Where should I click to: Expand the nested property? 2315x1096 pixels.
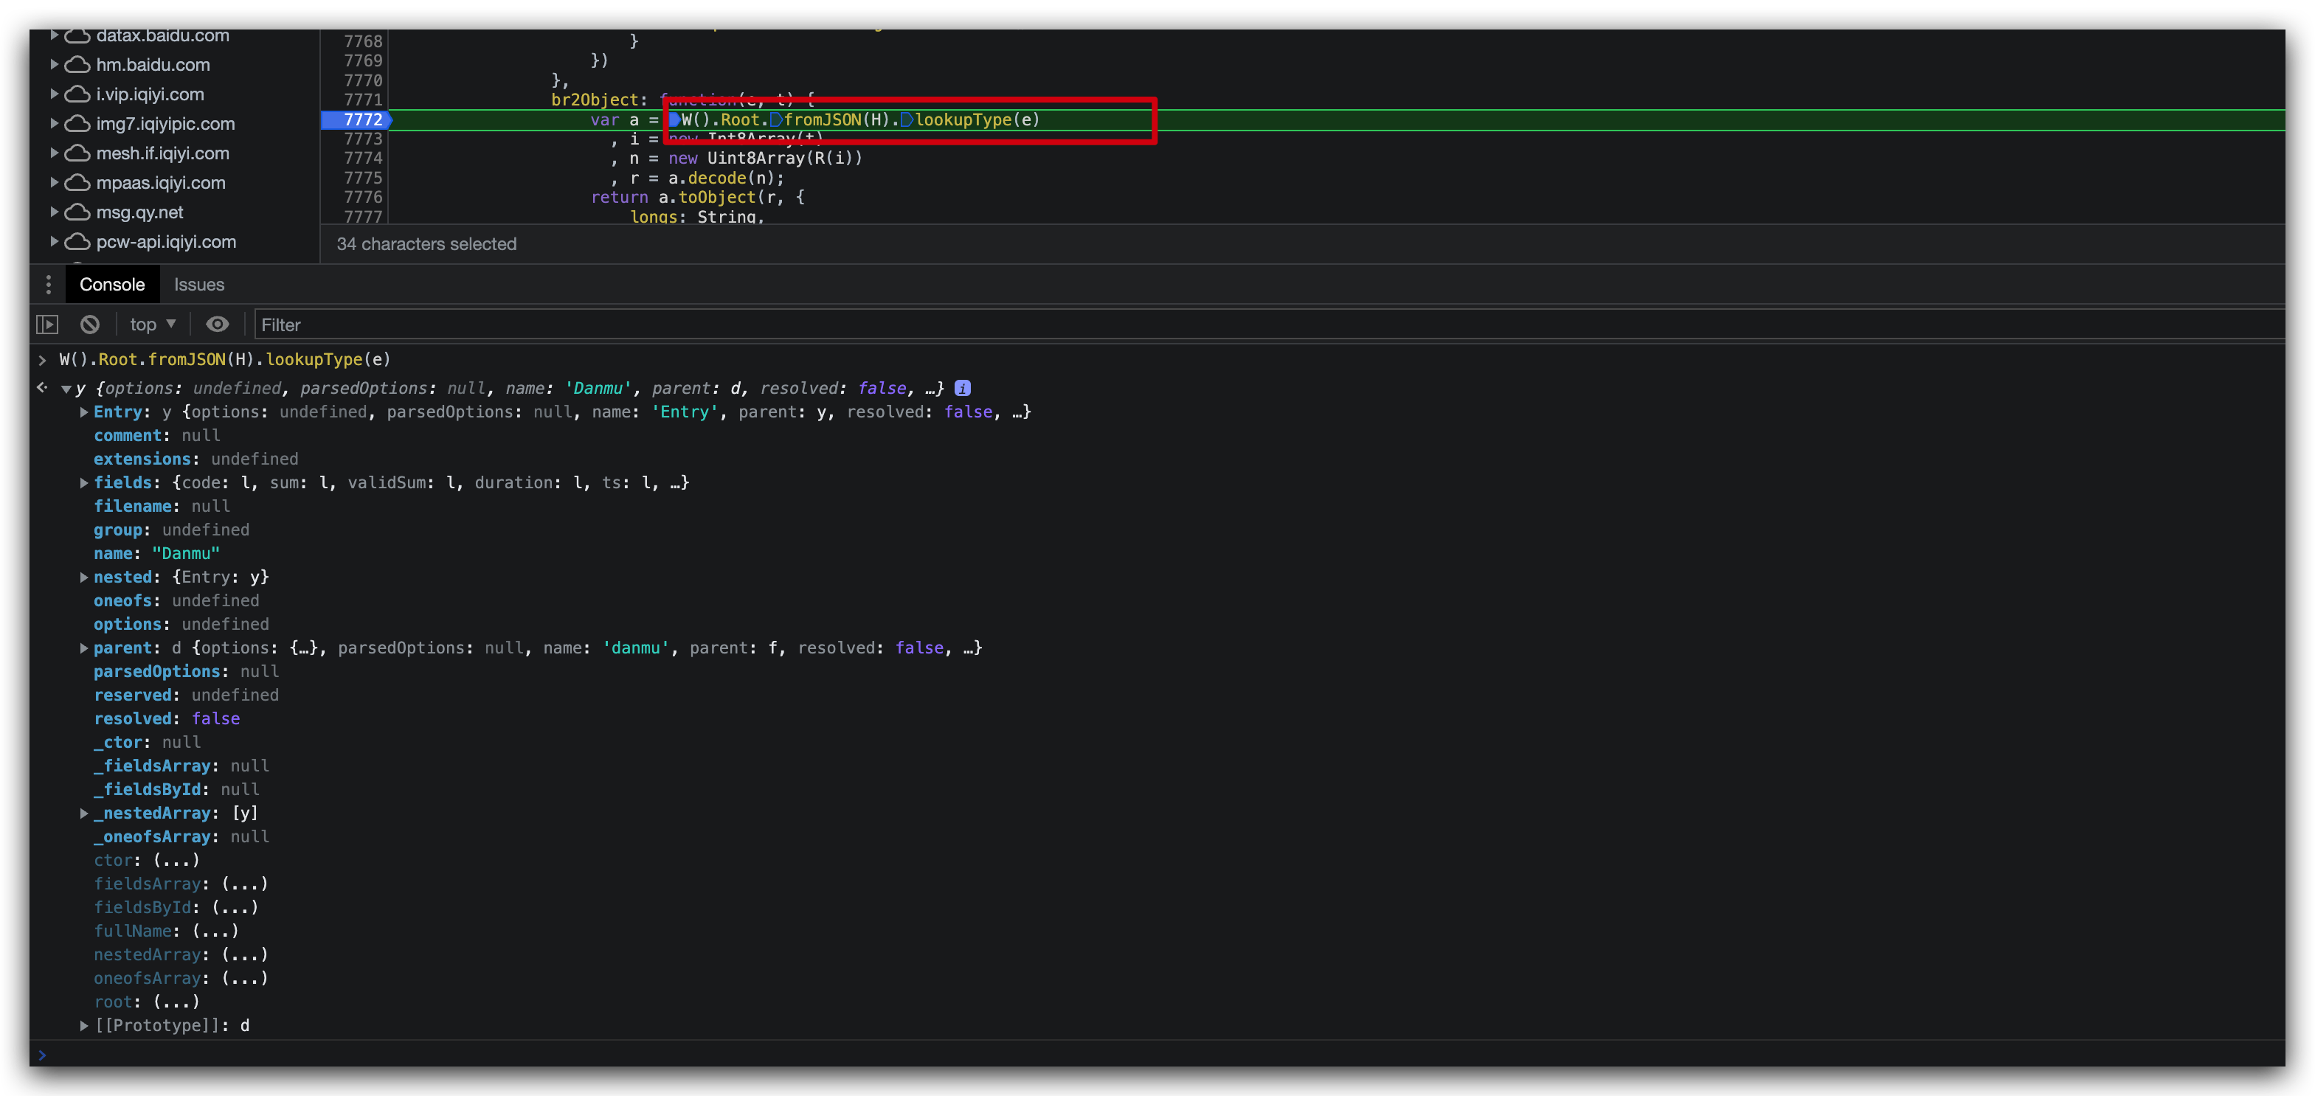pos(83,578)
